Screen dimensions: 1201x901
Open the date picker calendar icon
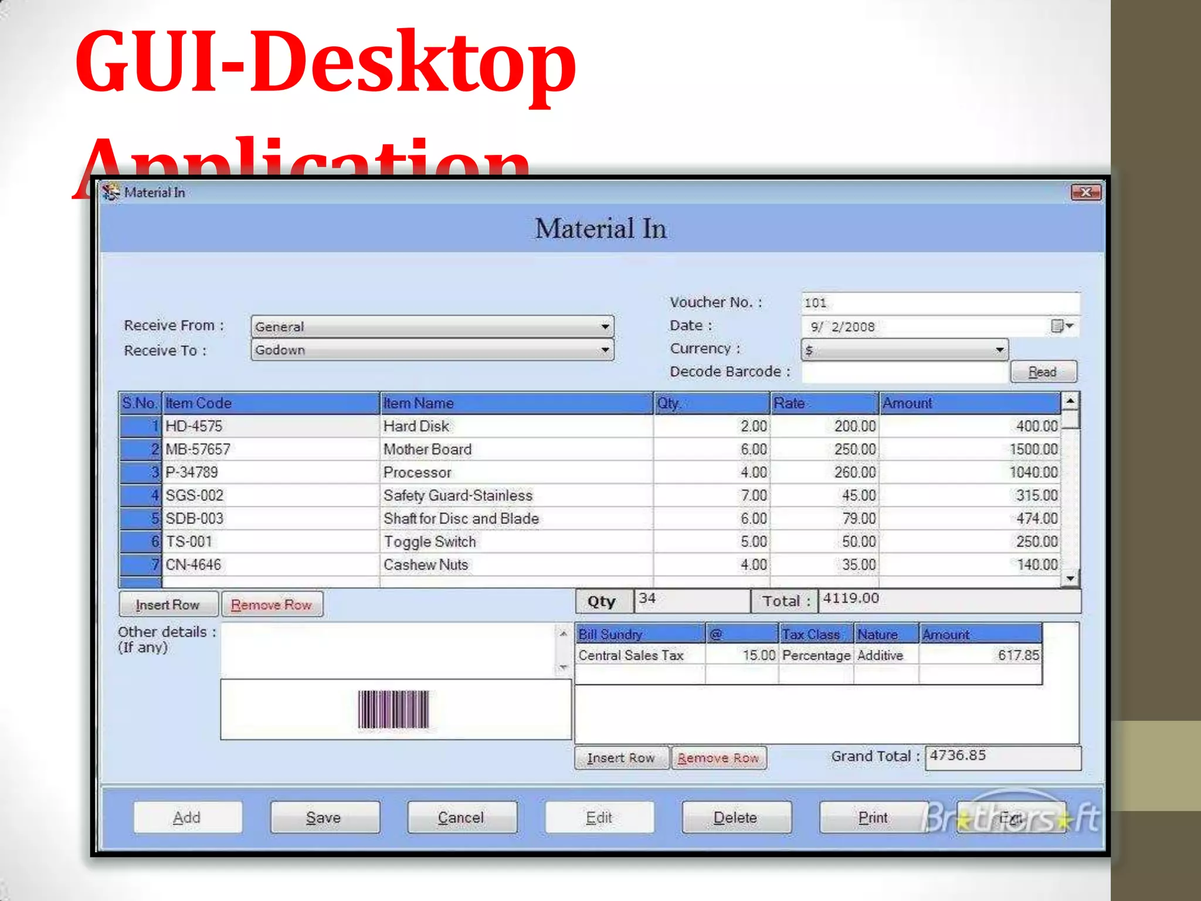point(1063,326)
